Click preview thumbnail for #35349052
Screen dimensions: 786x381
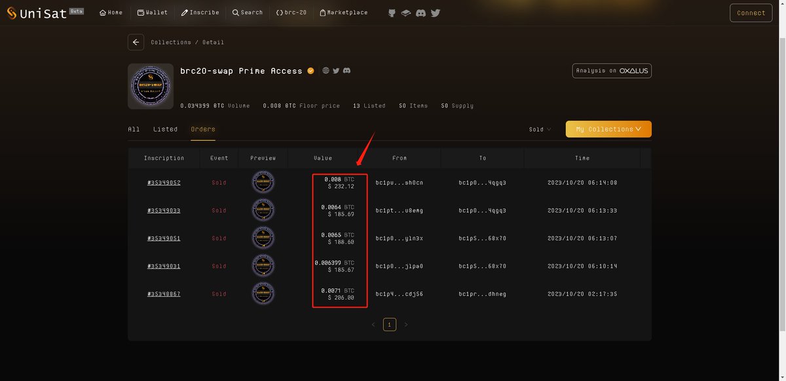263,182
